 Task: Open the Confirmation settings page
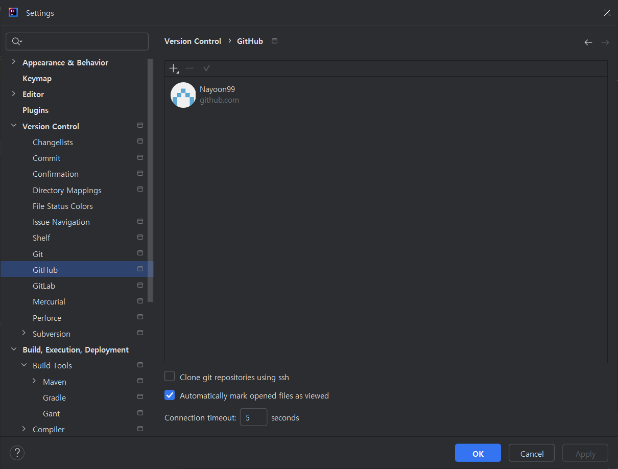(x=56, y=174)
